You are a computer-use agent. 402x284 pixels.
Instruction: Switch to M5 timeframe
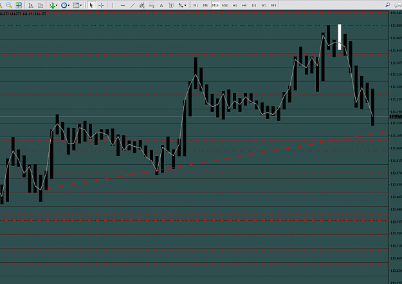(x=205, y=5)
